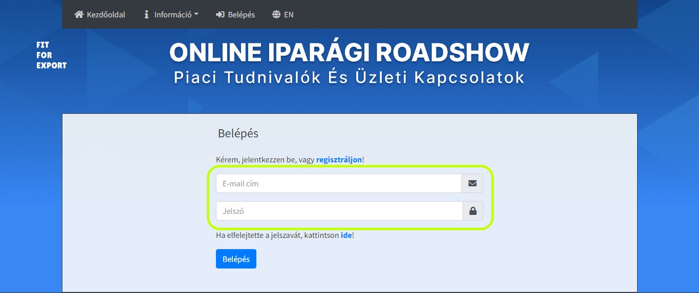The width and height of the screenshot is (699, 293).
Task: Click the 'ide' forgotten password link
Action: (x=346, y=235)
